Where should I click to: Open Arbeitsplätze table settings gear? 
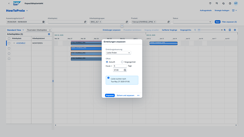[x=49, y=34]
